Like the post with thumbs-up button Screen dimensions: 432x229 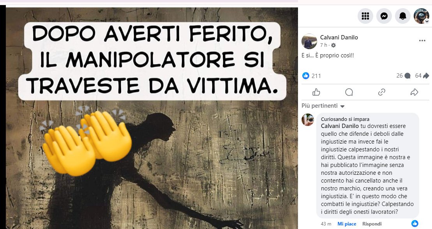(316, 92)
